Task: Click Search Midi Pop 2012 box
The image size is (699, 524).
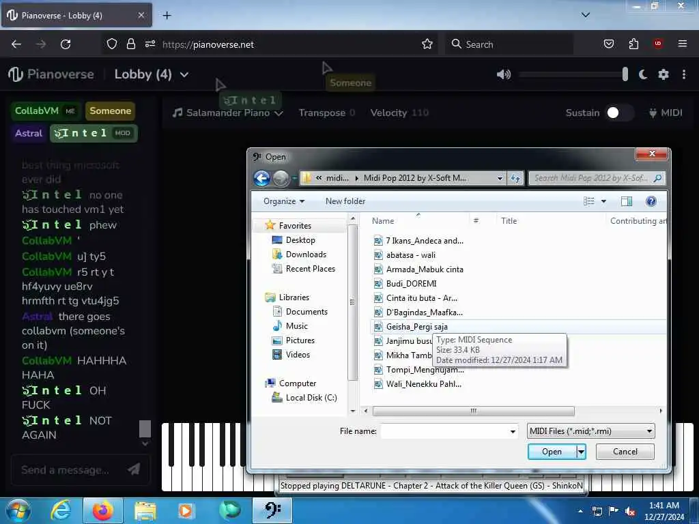Action: 597,178
